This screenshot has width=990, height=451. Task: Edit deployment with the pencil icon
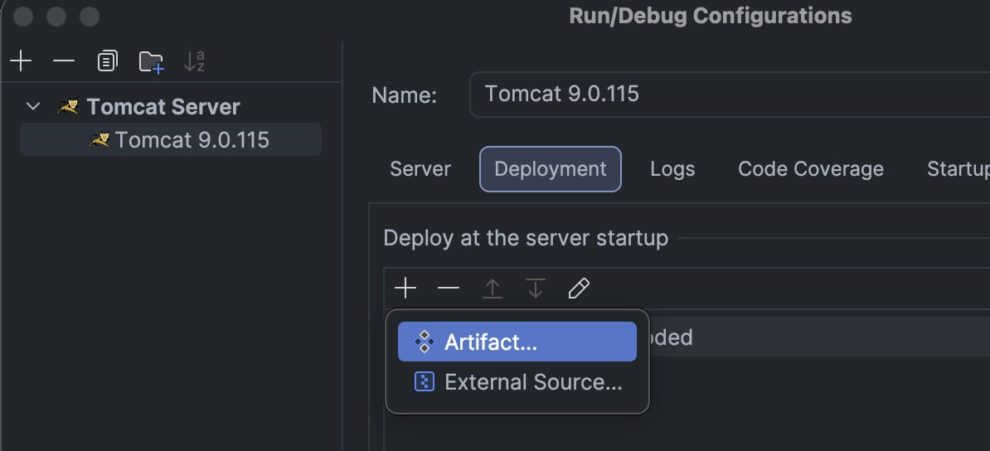pos(579,288)
